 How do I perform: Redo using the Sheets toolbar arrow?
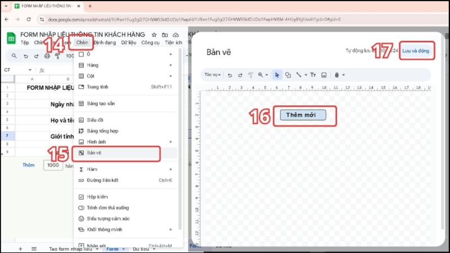click(36, 56)
